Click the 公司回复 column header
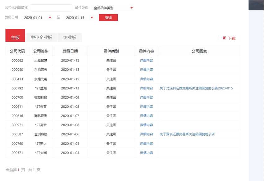The height and width of the screenshot is (181, 264). point(199,51)
